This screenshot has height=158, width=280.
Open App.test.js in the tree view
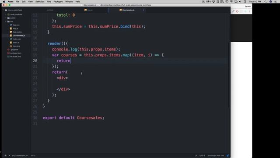pos(17,32)
